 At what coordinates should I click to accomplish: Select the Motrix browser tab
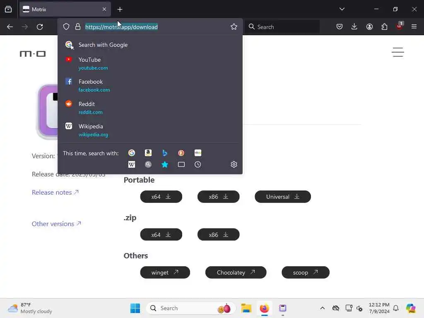(65, 9)
